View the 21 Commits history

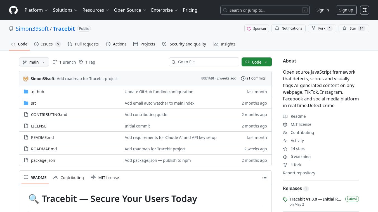253,78
